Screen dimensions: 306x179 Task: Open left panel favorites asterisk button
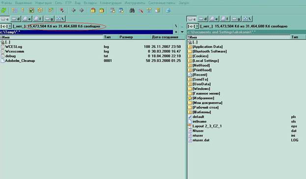click(176, 32)
